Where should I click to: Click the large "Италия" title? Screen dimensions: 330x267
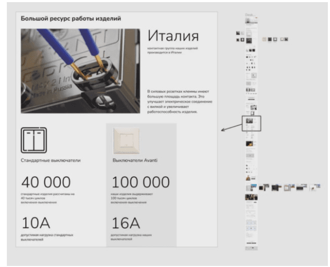173,36
